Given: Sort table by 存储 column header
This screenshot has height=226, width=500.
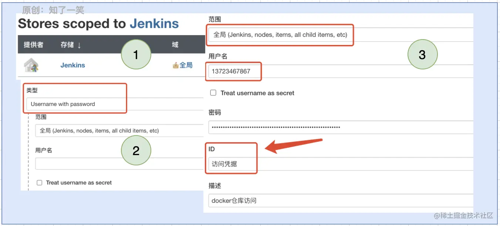Looking at the screenshot, I should click(x=71, y=45).
